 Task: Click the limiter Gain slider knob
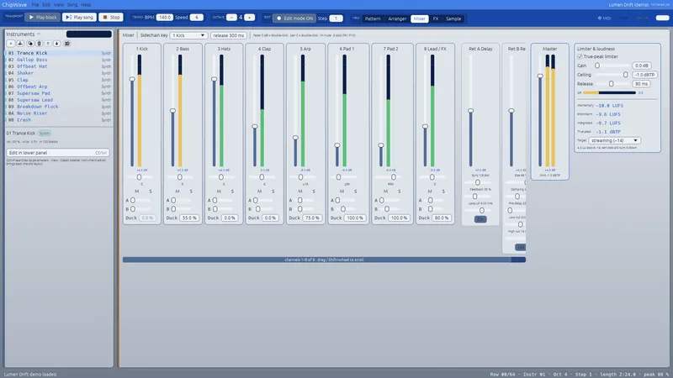(597, 66)
